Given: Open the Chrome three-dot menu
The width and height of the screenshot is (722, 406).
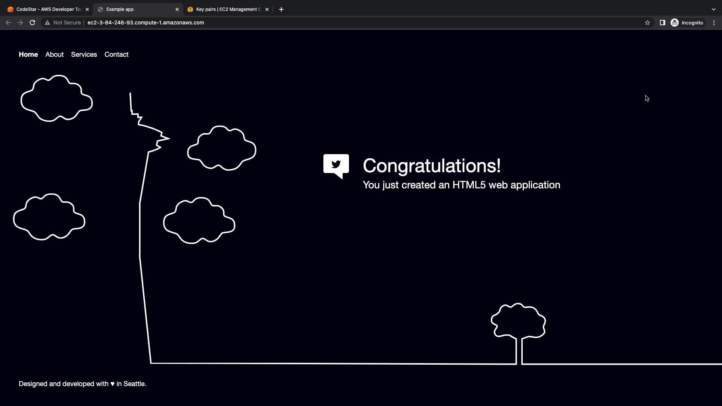Looking at the screenshot, I should pyautogui.click(x=714, y=23).
